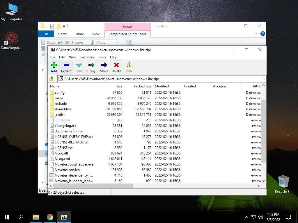Select the maps folder
This screenshot has width=298, height=223.
point(59,98)
